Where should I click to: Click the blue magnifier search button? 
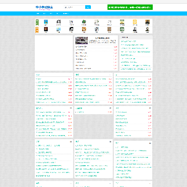(88, 7)
